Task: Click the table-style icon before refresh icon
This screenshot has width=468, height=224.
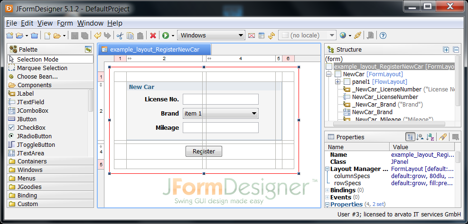Action: pyautogui.click(x=262, y=36)
